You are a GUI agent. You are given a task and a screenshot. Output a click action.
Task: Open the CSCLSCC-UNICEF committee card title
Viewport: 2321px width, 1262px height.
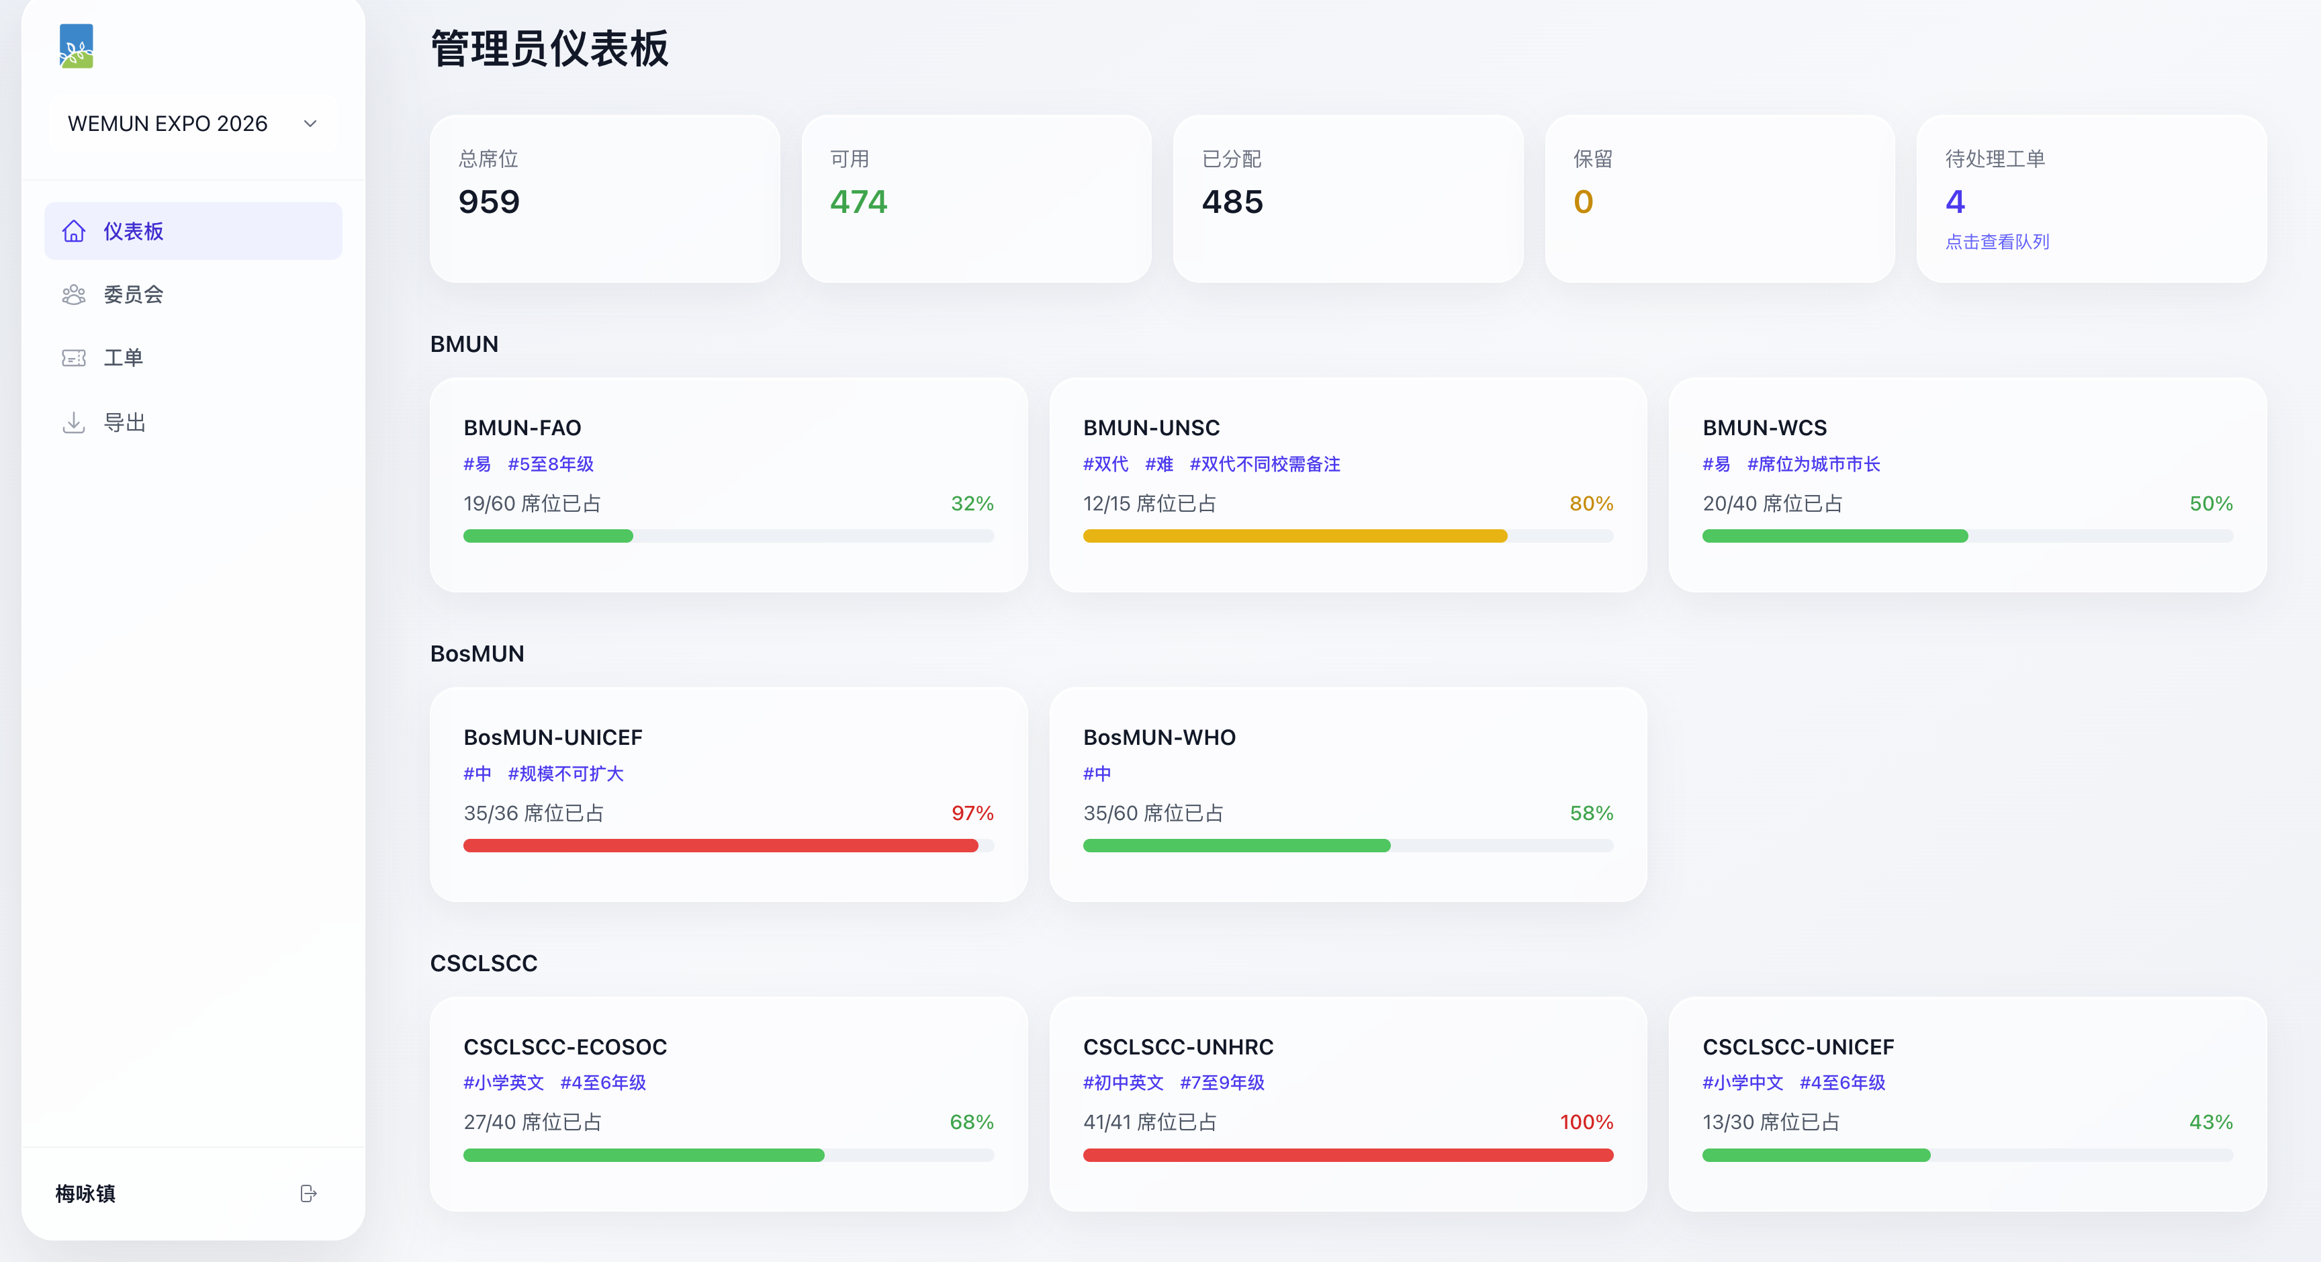[x=1799, y=1048]
